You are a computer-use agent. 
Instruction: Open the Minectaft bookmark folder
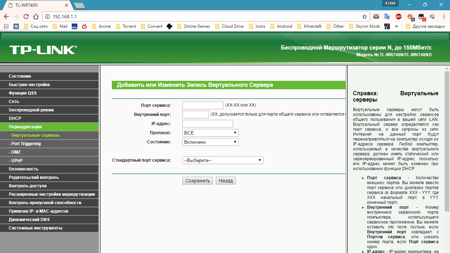click(x=309, y=26)
